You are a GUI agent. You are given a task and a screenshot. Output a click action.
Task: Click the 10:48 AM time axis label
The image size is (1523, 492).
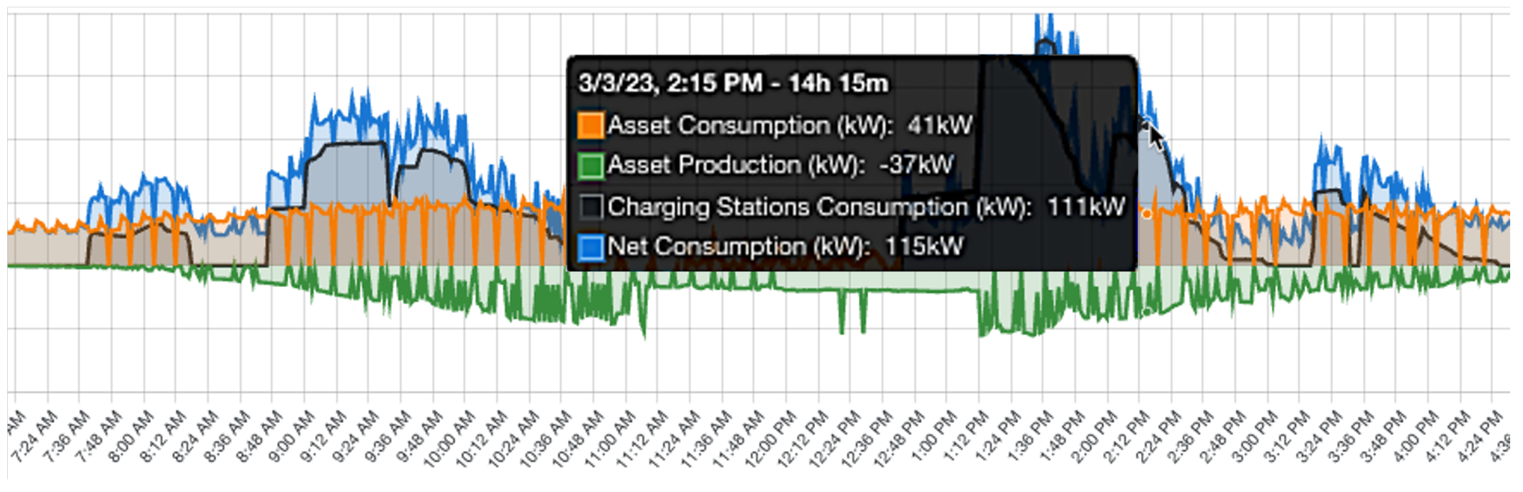click(x=577, y=438)
